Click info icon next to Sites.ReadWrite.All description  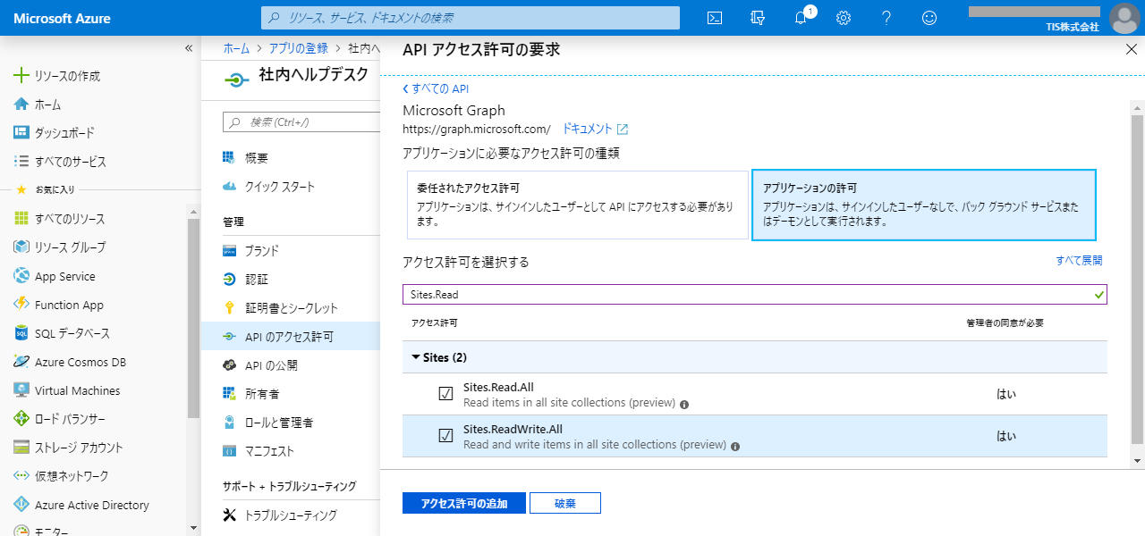tap(735, 446)
